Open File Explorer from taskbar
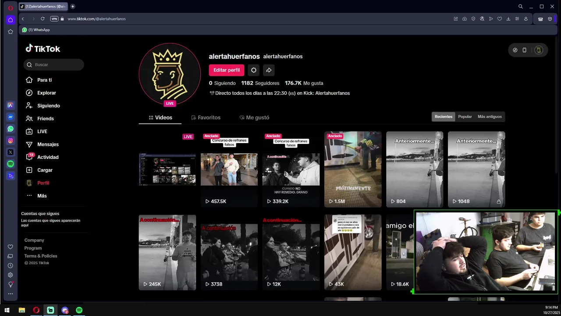The width and height of the screenshot is (561, 316). click(21, 310)
